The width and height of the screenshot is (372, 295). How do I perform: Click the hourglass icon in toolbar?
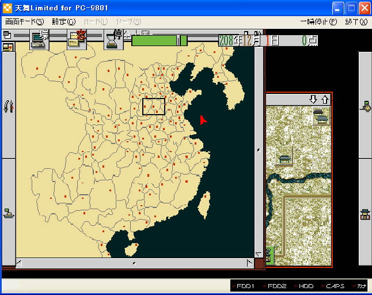[111, 40]
